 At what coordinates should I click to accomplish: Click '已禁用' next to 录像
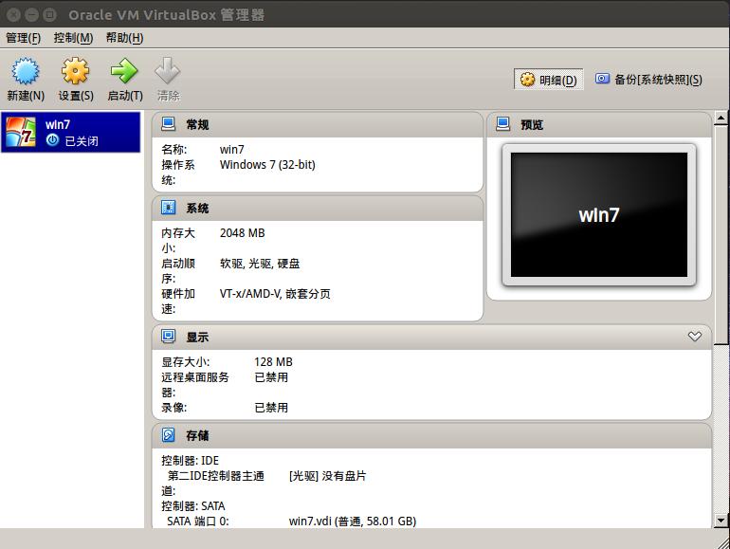[271, 408]
